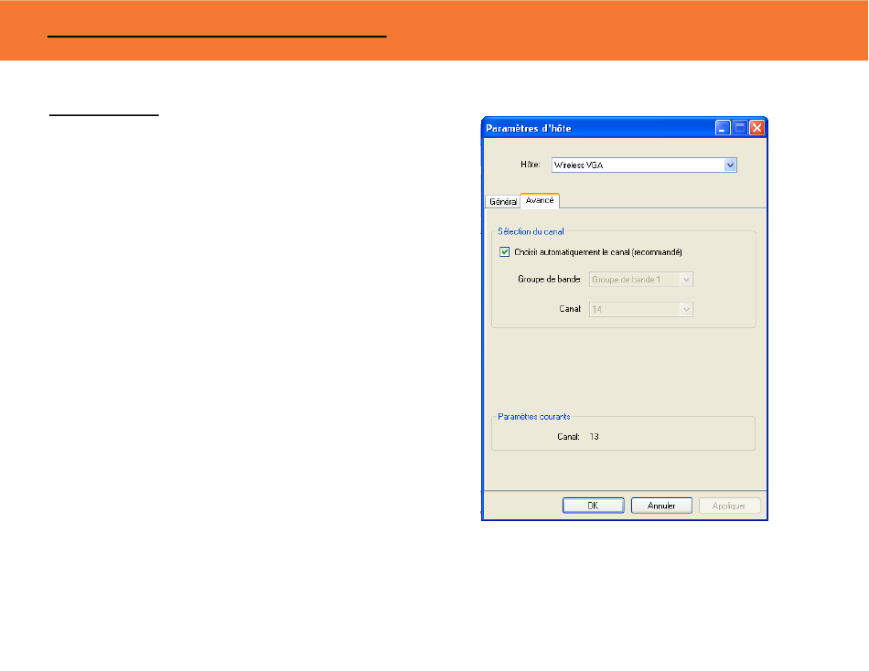The width and height of the screenshot is (869, 671).
Task: Click the Paramètres d'hôte title bar
Action: 598,128
